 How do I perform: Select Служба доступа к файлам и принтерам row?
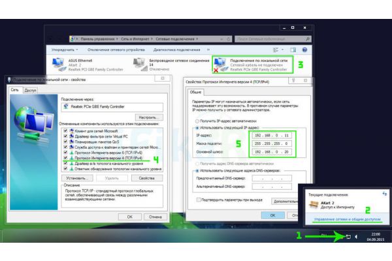point(112,147)
